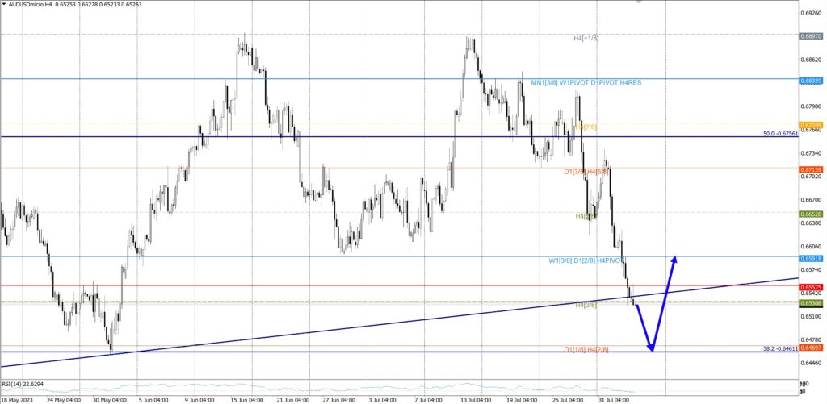Select the AUDUSDmicro,H4 chart title text
The image size is (827, 404).
[34, 5]
